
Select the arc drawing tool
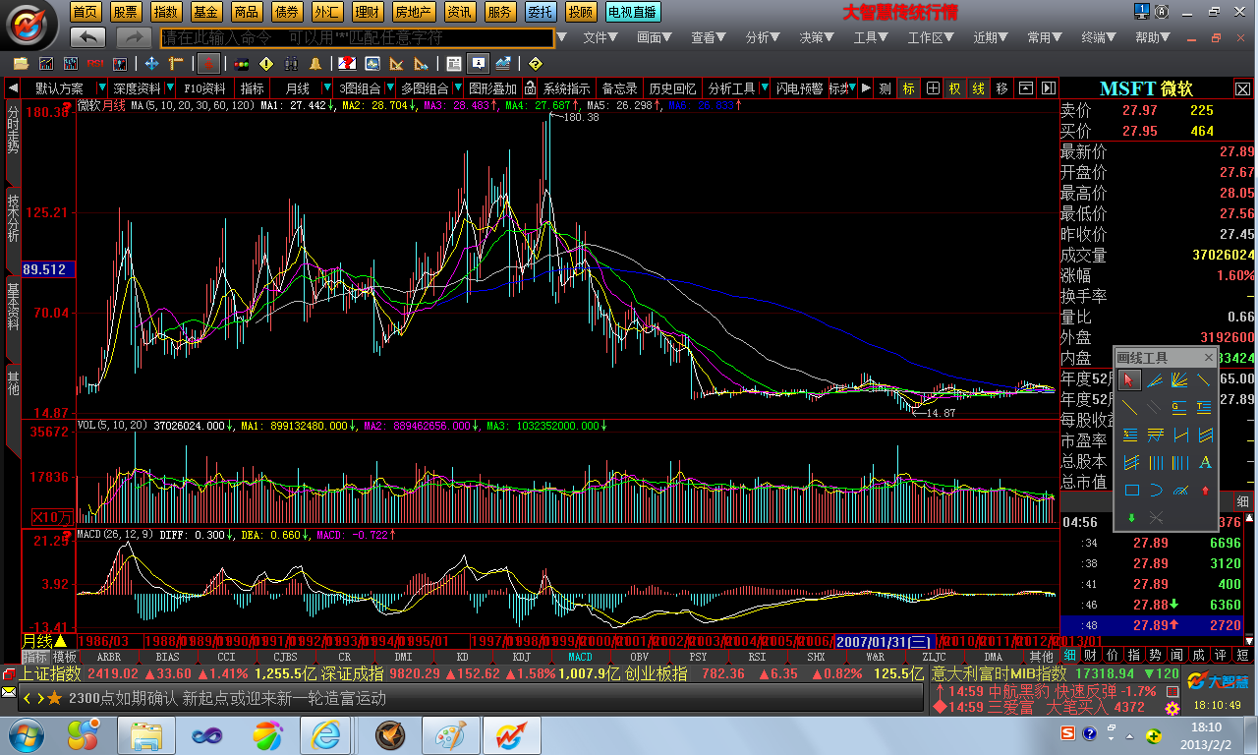tap(1156, 490)
